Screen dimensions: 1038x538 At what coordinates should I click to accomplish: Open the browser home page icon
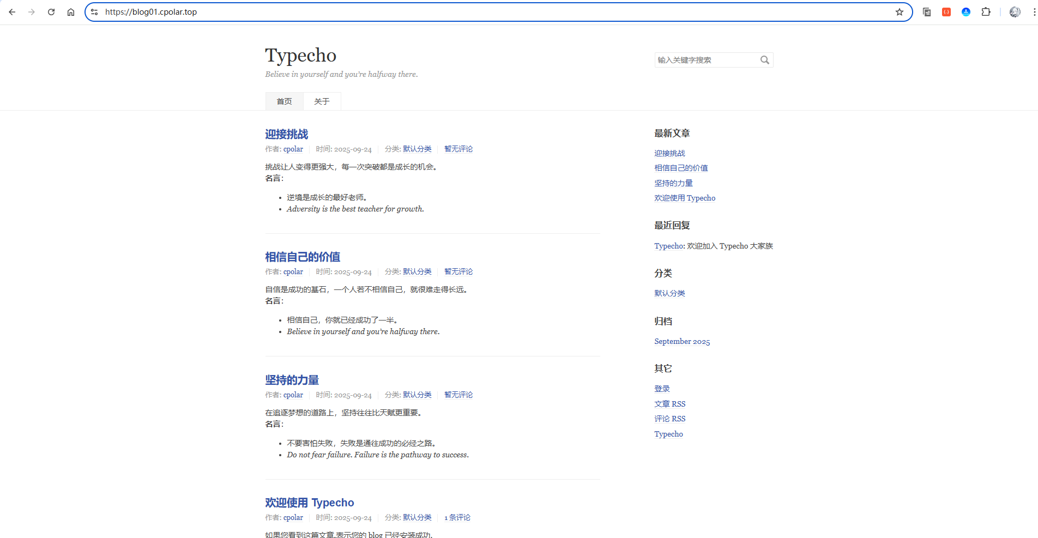(70, 11)
